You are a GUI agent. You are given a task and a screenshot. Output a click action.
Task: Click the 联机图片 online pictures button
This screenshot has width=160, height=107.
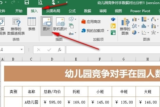[x=60, y=24]
